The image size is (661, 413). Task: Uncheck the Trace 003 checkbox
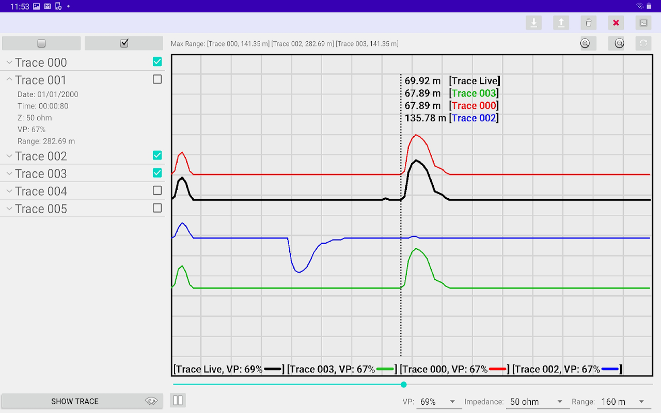pyautogui.click(x=157, y=173)
